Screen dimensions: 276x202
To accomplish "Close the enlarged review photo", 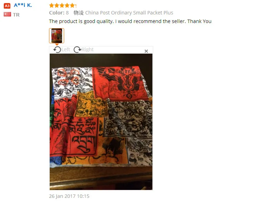I will [x=146, y=51].
